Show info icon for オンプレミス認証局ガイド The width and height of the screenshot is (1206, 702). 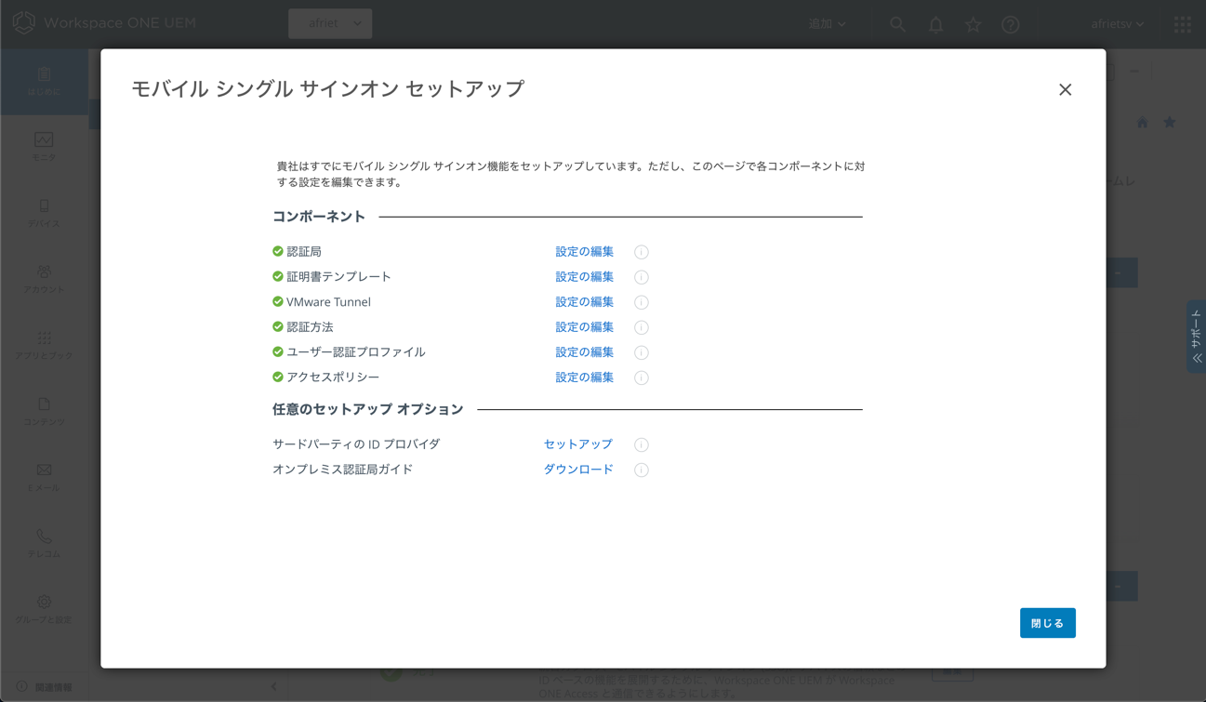642,470
